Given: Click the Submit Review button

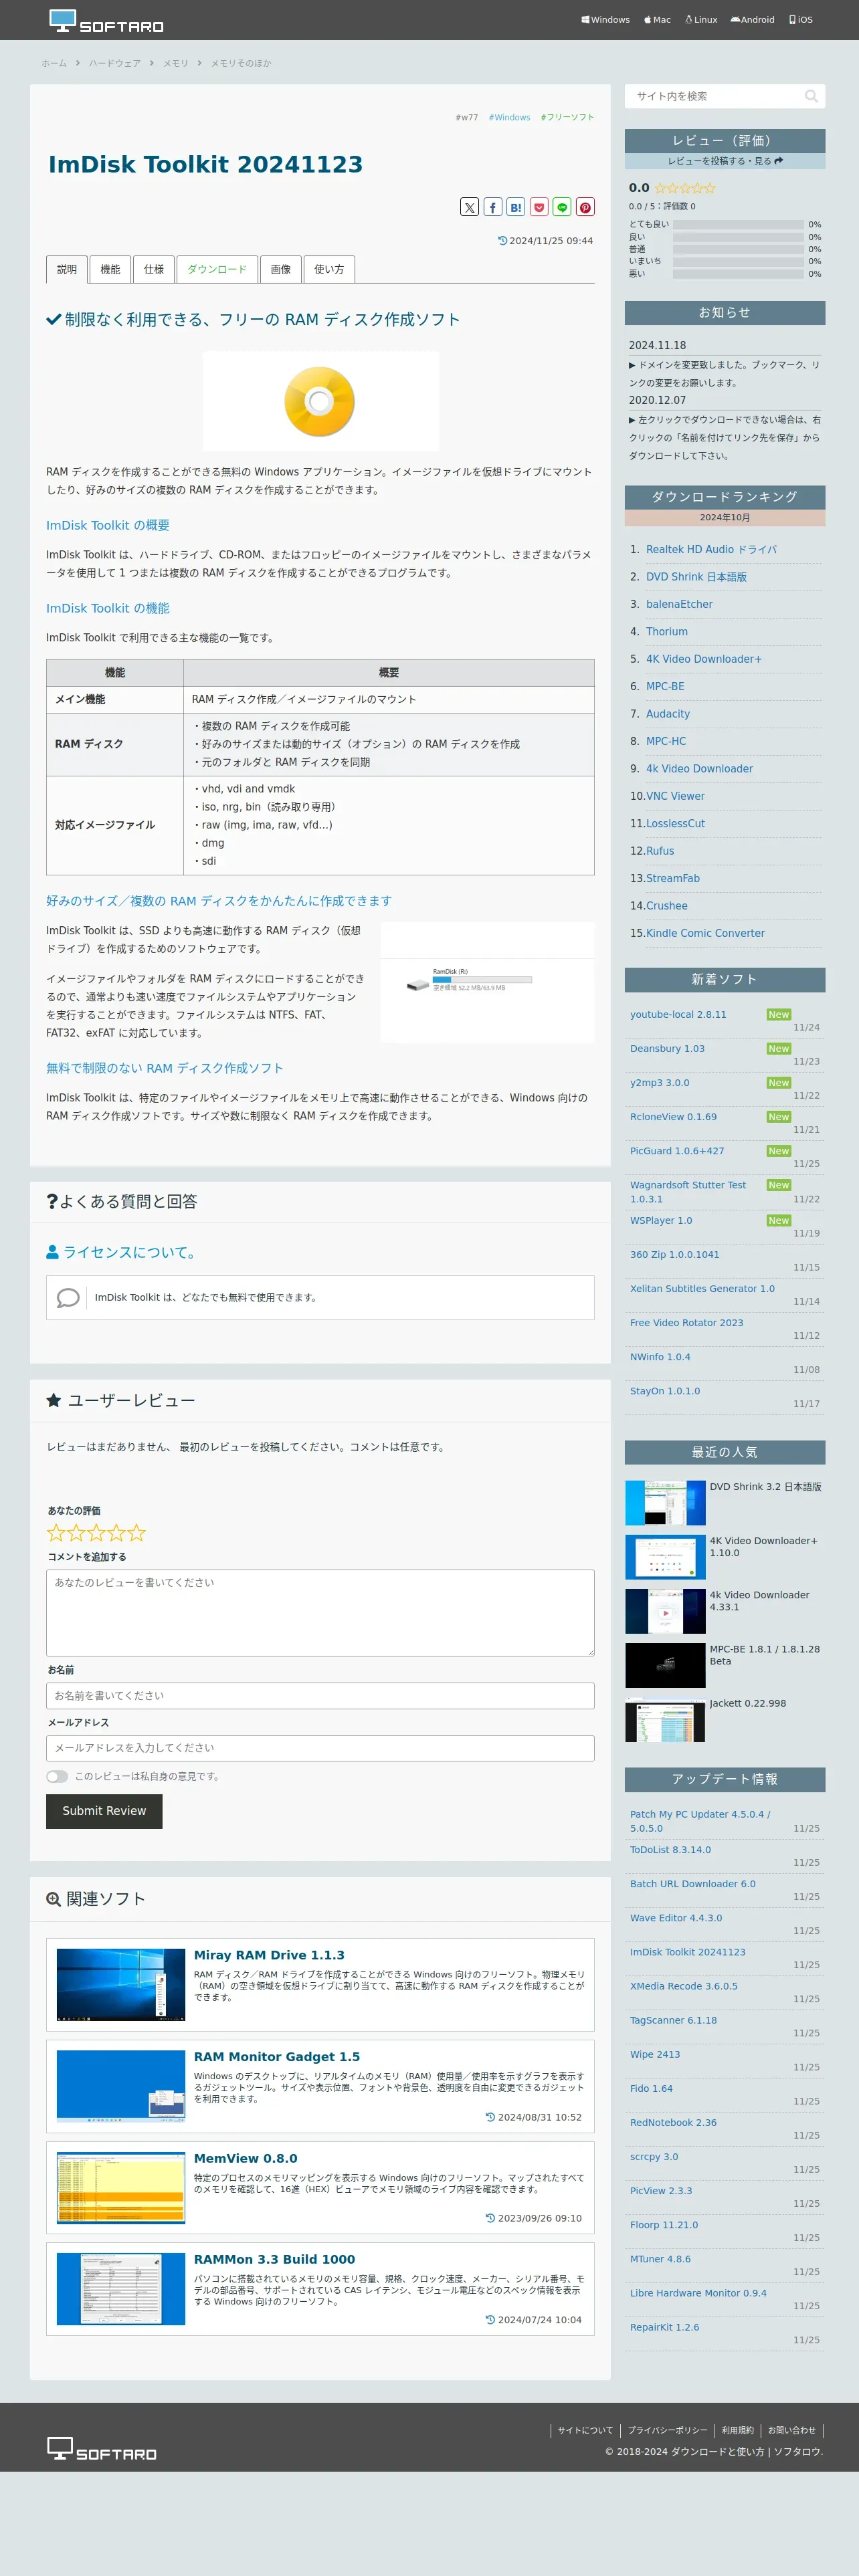Looking at the screenshot, I should pos(104,1811).
